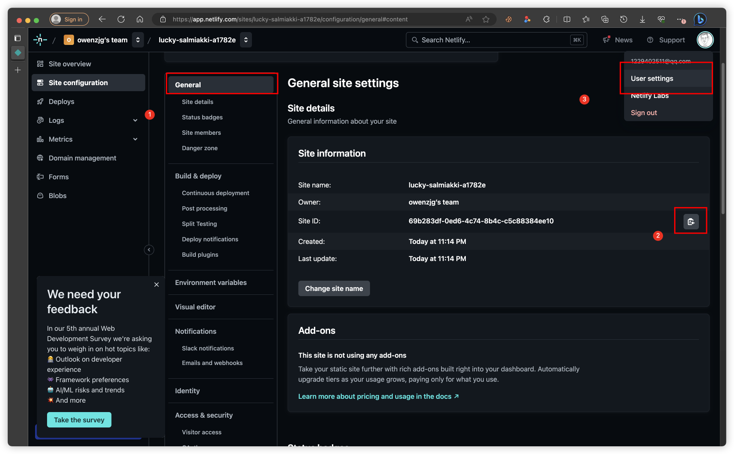Jump to Danger zone subsection
The height and width of the screenshot is (454, 734).
(199, 148)
